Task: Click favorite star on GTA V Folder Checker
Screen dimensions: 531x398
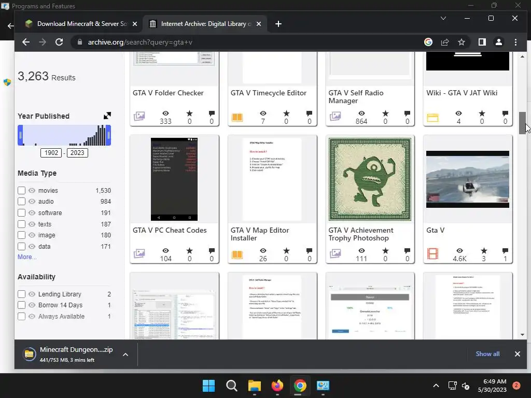Action: click(189, 113)
